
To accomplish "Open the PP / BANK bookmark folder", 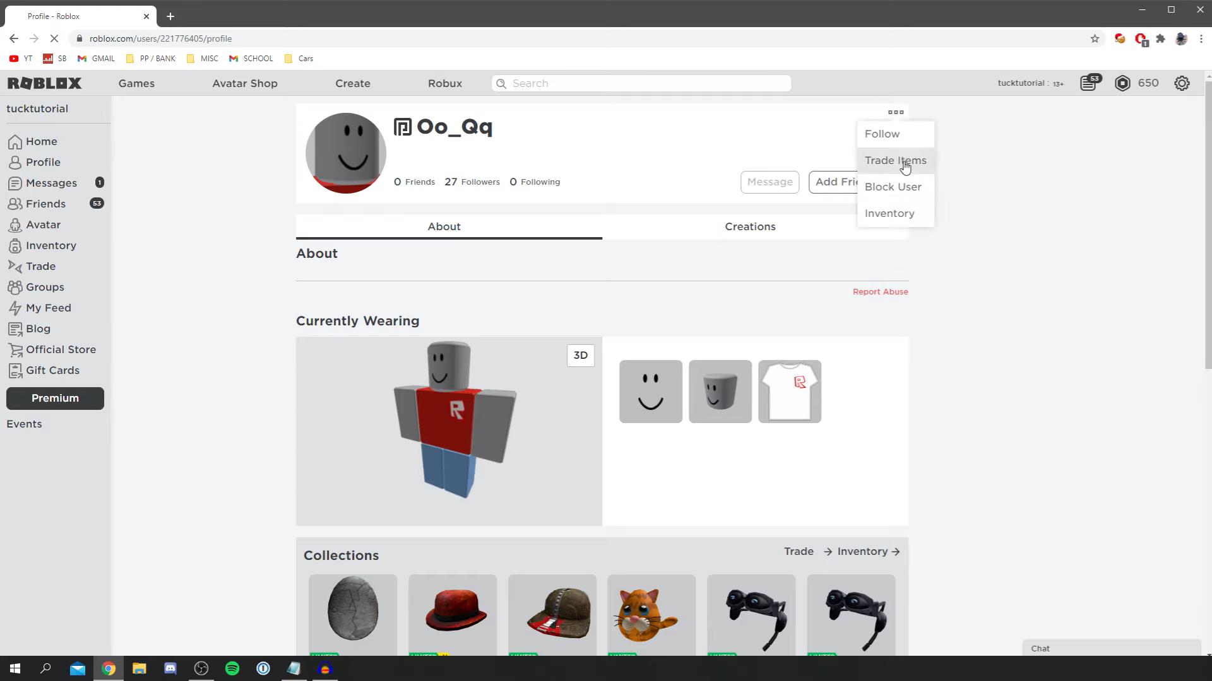I will coord(151,59).
